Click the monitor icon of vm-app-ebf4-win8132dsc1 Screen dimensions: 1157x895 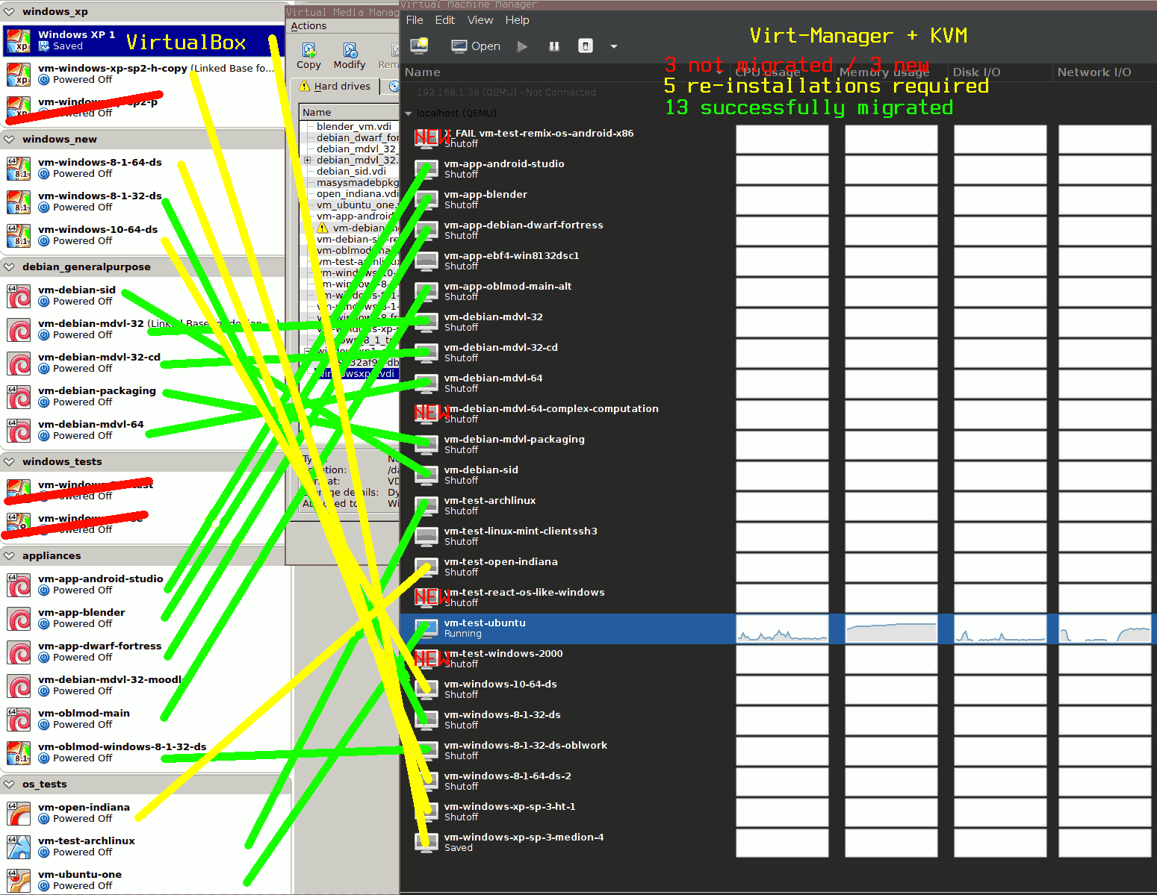coord(426,261)
